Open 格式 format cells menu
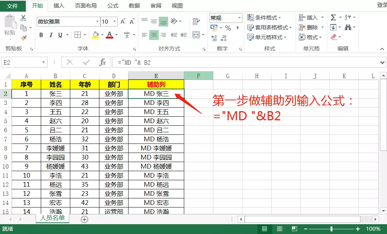 pyautogui.click(x=310, y=37)
